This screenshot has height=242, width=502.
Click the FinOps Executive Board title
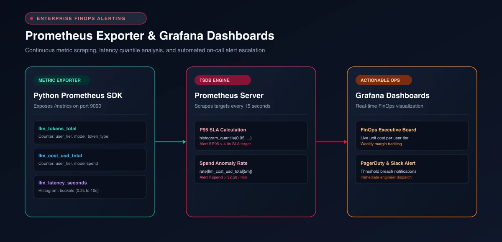388,130
